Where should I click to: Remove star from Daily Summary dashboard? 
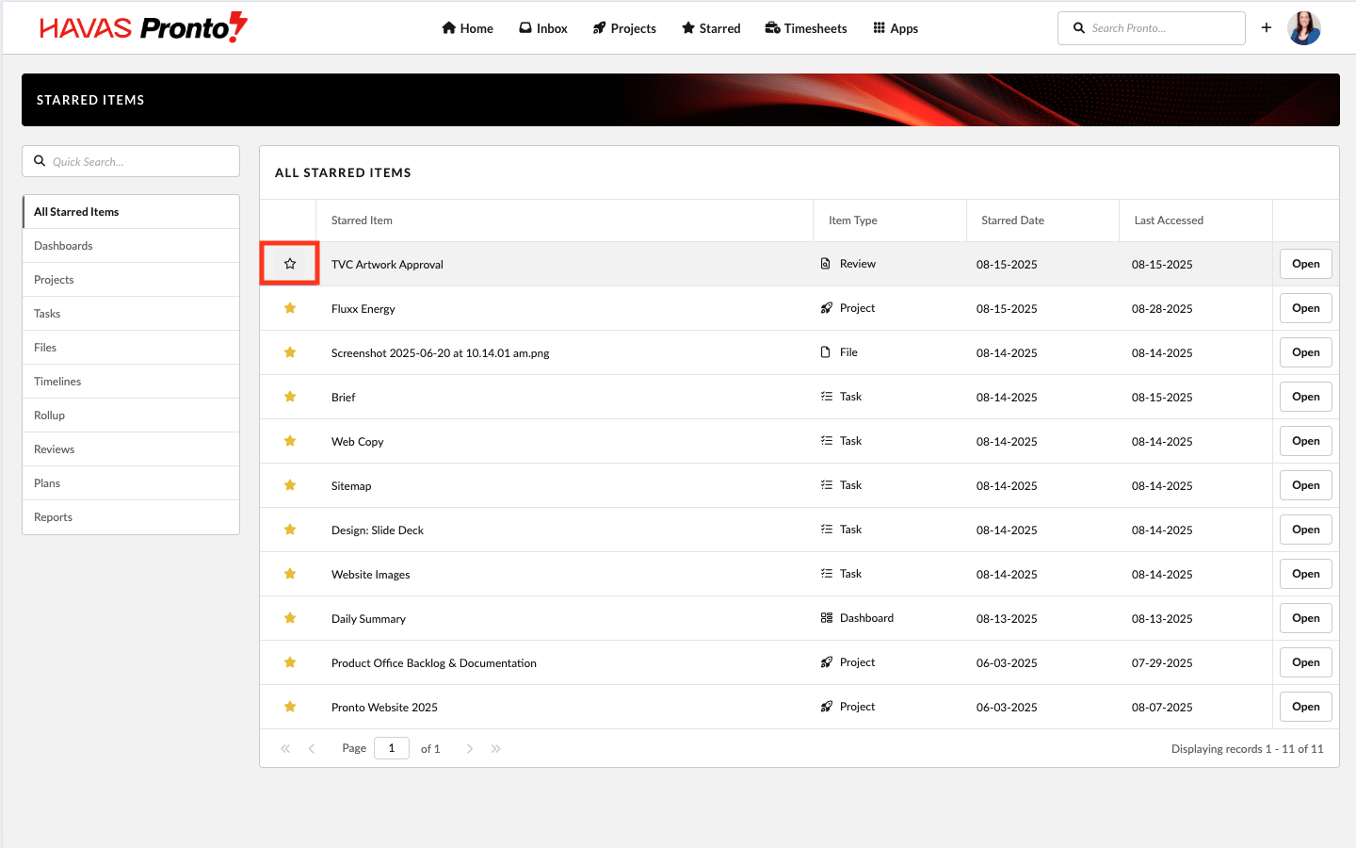tap(290, 618)
